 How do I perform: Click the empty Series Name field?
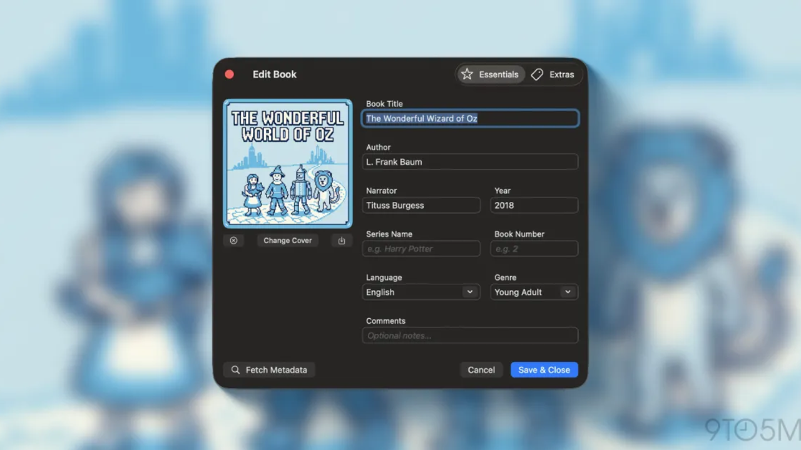pos(421,248)
